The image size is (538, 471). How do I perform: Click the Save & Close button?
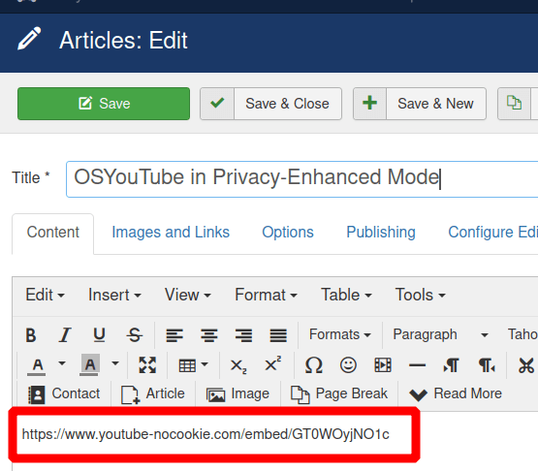270,104
